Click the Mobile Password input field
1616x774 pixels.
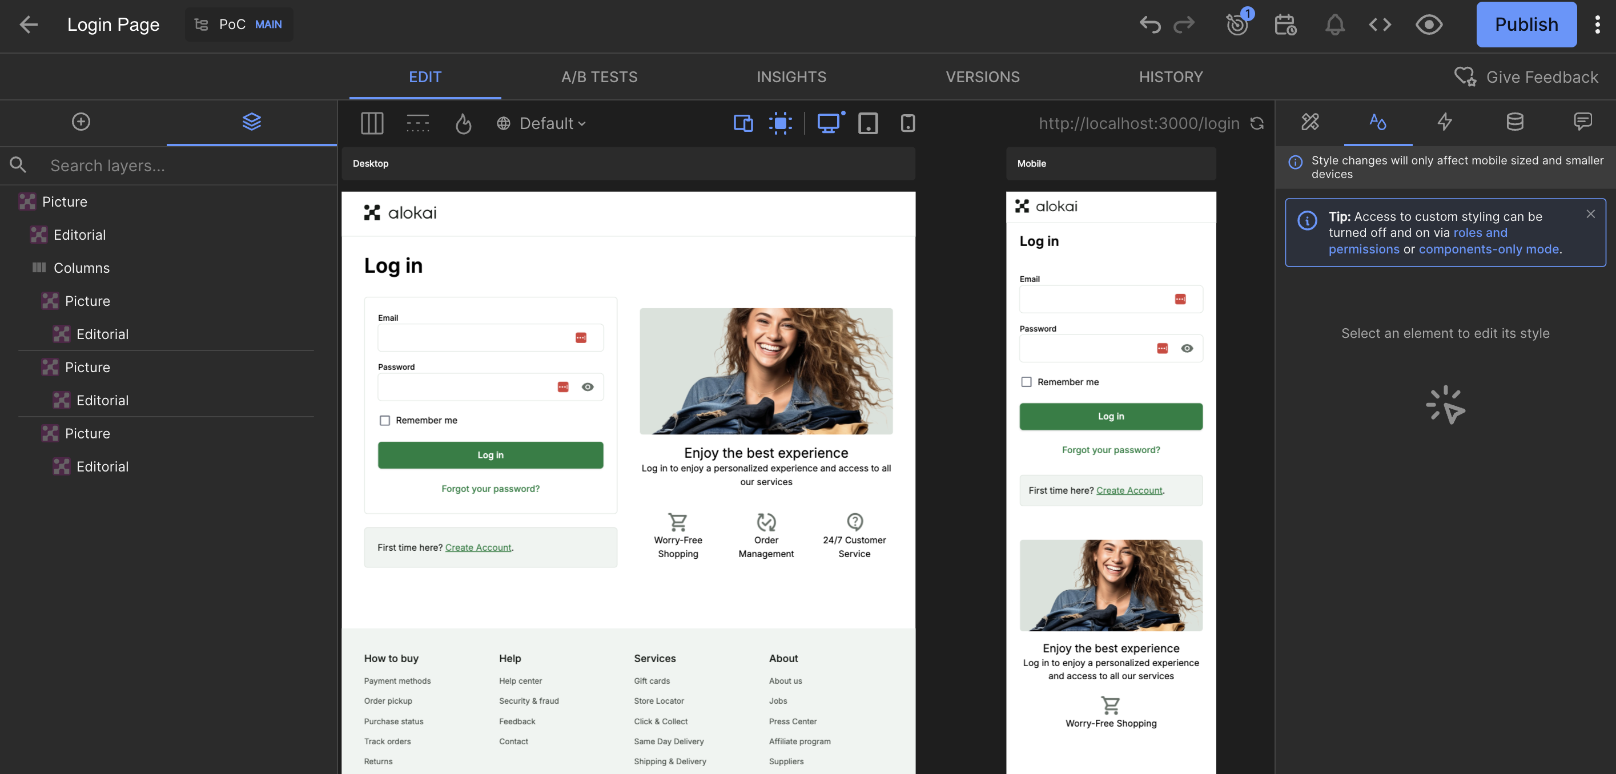[1111, 349]
